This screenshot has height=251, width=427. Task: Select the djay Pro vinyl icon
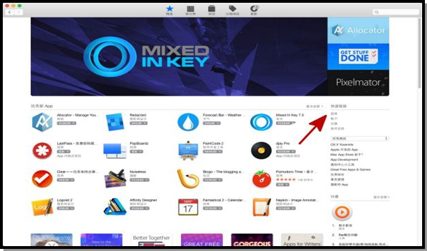[261, 151]
